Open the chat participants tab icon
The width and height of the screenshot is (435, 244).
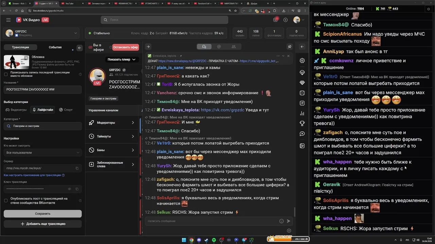(x=233, y=47)
